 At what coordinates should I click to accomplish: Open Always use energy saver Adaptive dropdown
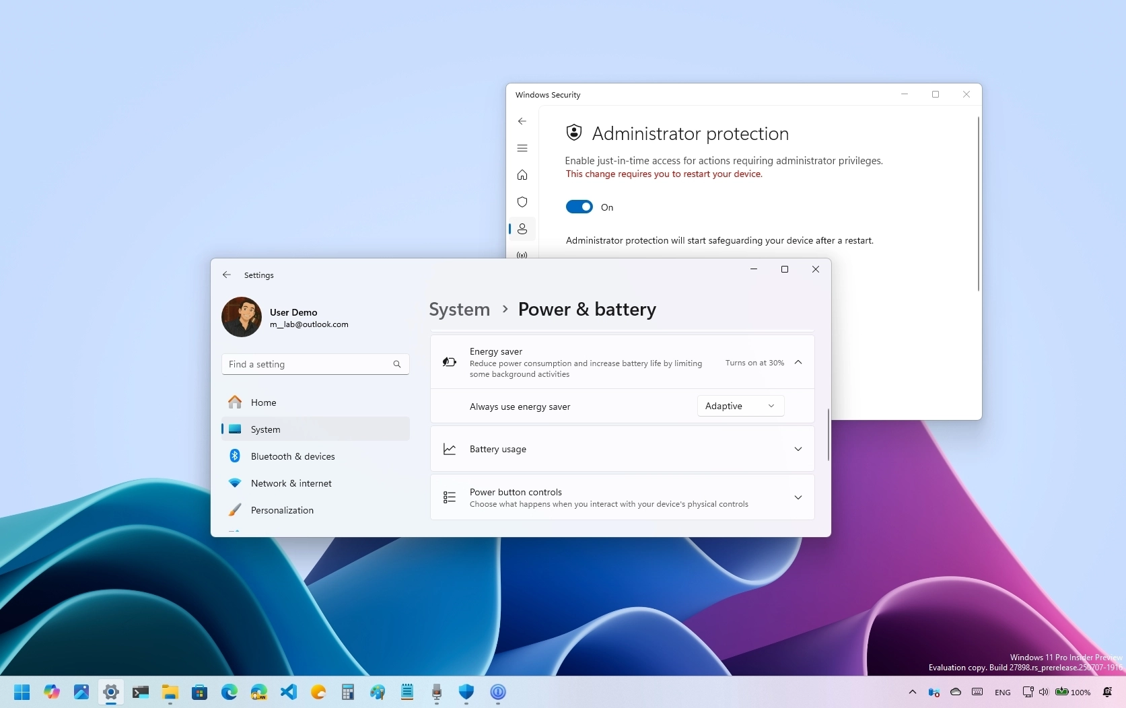coord(740,406)
